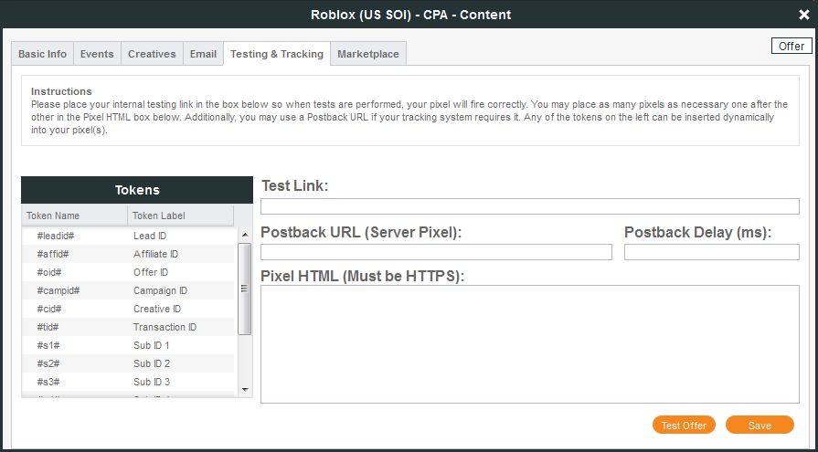Save the tracking settings
The height and width of the screenshot is (452, 818).
(x=760, y=426)
